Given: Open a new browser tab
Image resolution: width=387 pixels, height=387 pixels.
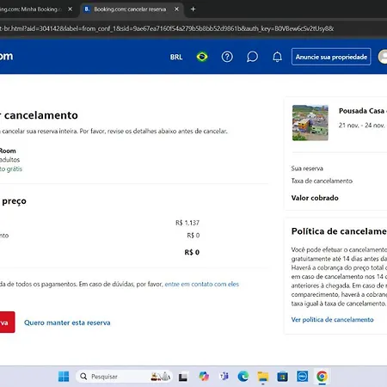Looking at the screenshot, I should [x=193, y=9].
